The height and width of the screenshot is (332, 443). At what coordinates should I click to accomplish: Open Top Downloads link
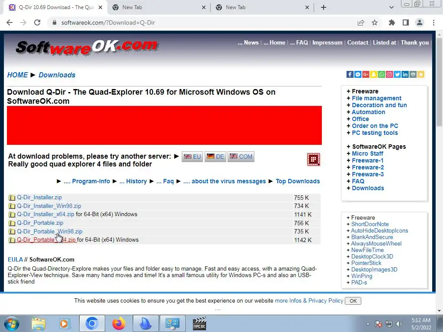click(298, 181)
